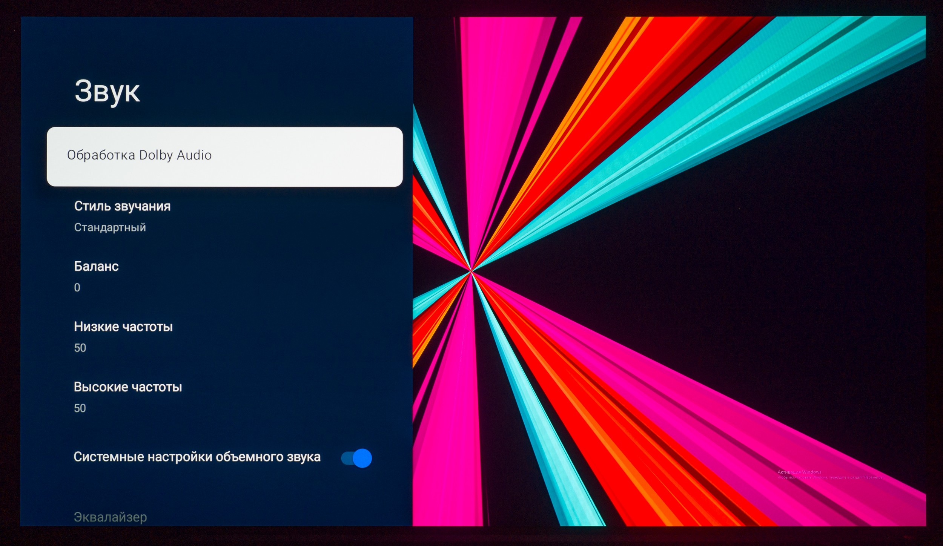Click the Системные настройки объемного звука label
The image size is (943, 546).
coord(197,457)
